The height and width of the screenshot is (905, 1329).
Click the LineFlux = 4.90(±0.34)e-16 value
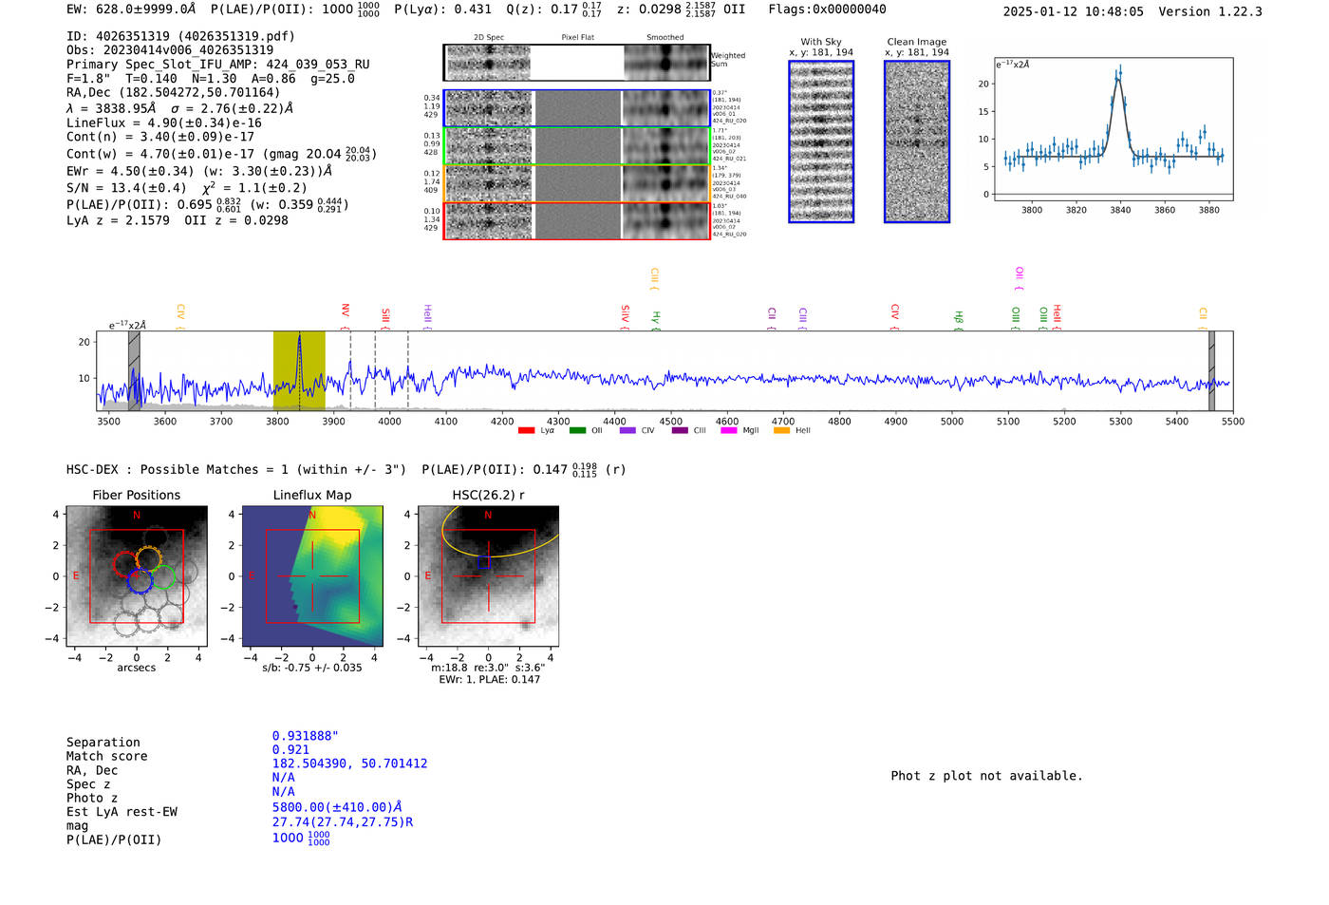[x=164, y=123]
